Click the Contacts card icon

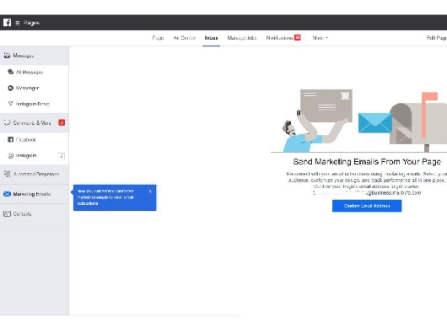7,213
